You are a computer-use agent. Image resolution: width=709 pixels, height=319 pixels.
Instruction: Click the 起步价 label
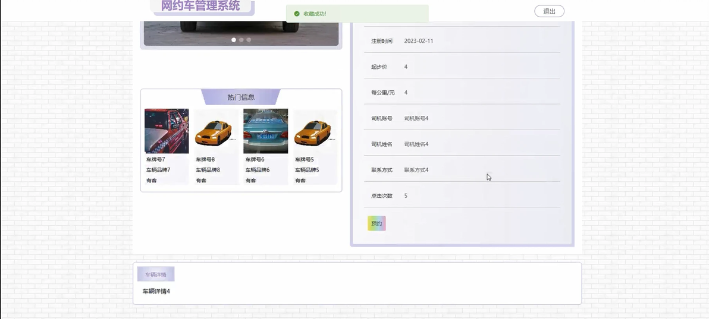(379, 67)
